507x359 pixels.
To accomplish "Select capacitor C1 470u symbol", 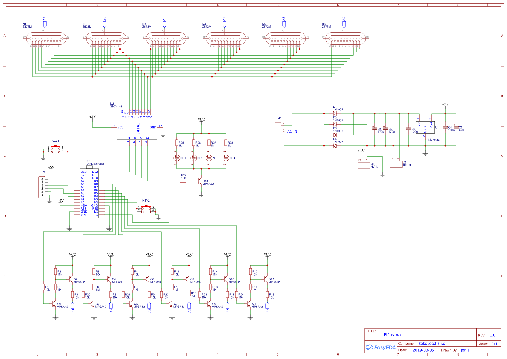I will (375, 129).
